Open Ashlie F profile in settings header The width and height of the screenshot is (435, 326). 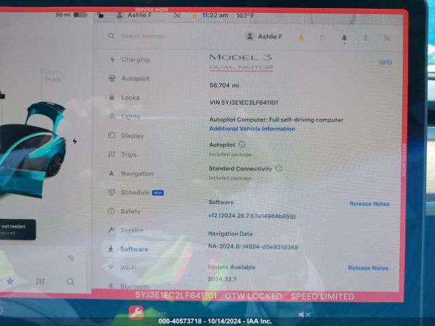tap(264, 36)
